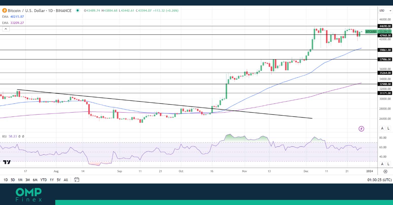The height and width of the screenshot is (205, 393).
Task: Click the 22:29:35 bar countdown label
Action: (x=385, y=32)
